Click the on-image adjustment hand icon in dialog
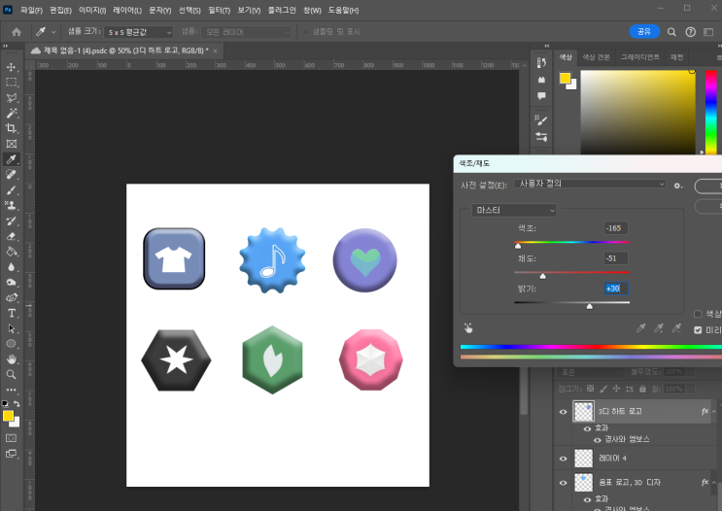The height and width of the screenshot is (511, 722). coord(467,328)
